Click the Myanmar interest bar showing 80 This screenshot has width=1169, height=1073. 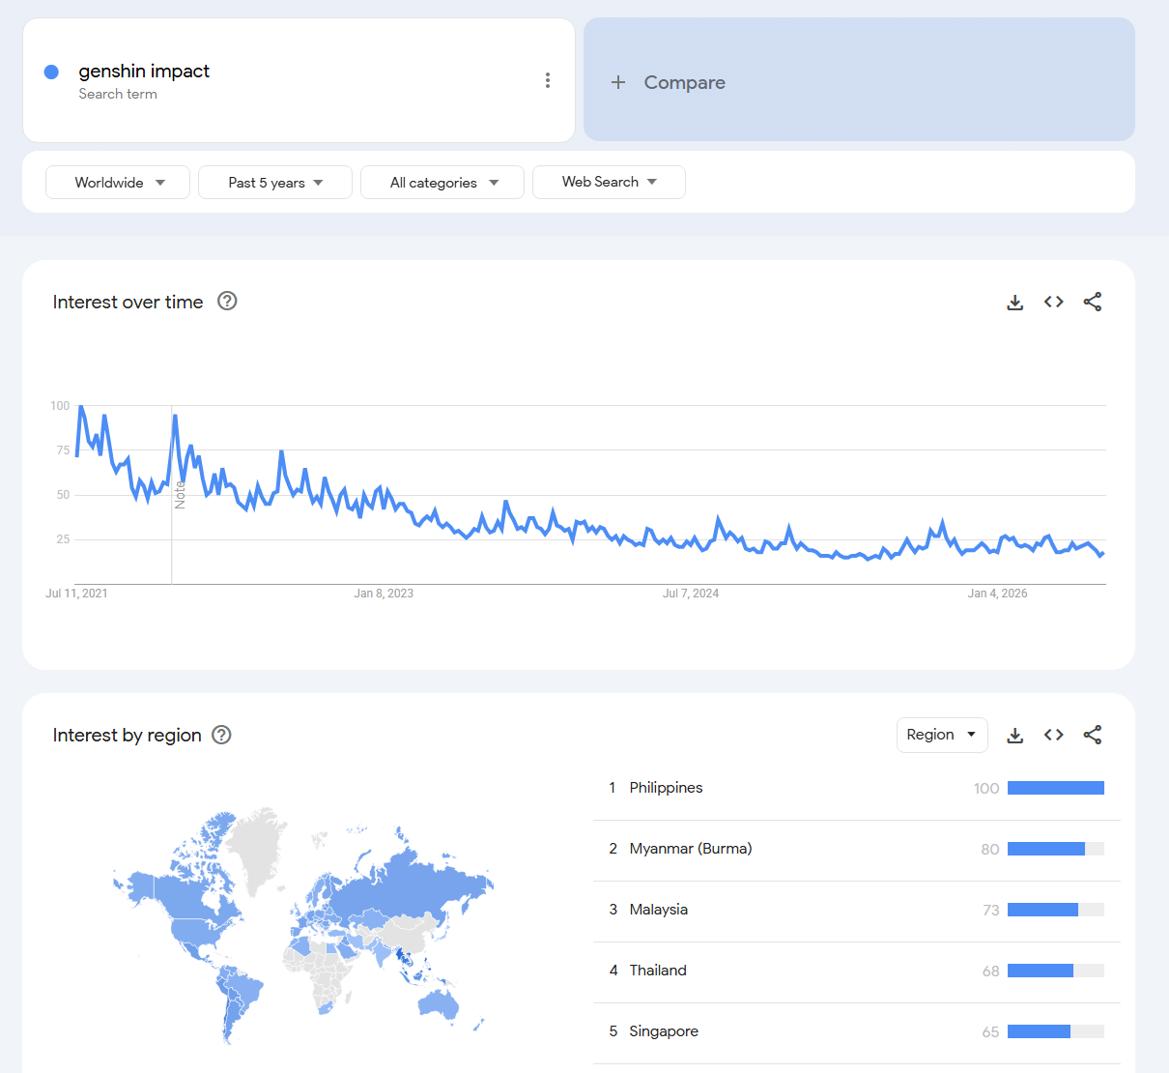pyautogui.click(x=1056, y=849)
